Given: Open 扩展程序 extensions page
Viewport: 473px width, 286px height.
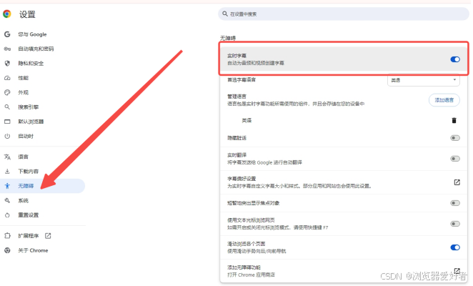Looking at the screenshot, I should (29, 235).
